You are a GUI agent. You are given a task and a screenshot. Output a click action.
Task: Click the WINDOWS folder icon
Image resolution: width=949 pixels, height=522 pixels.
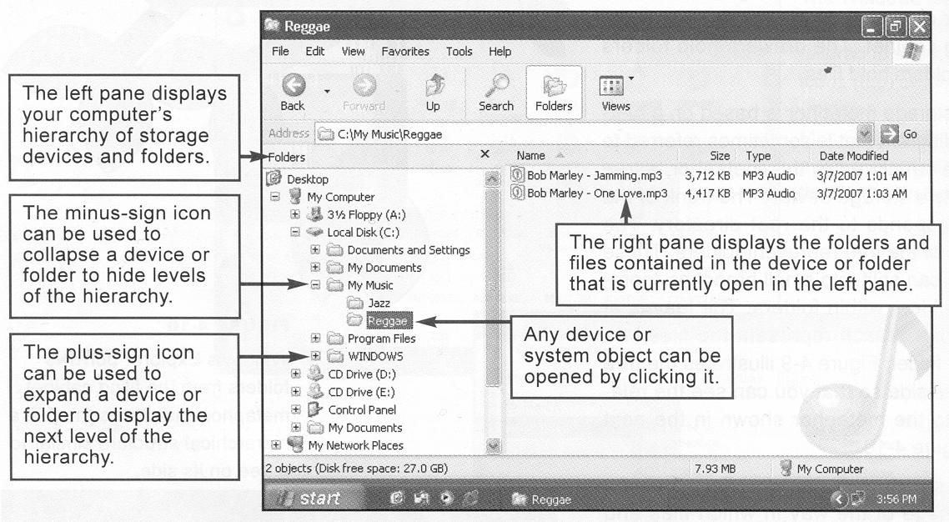334,356
